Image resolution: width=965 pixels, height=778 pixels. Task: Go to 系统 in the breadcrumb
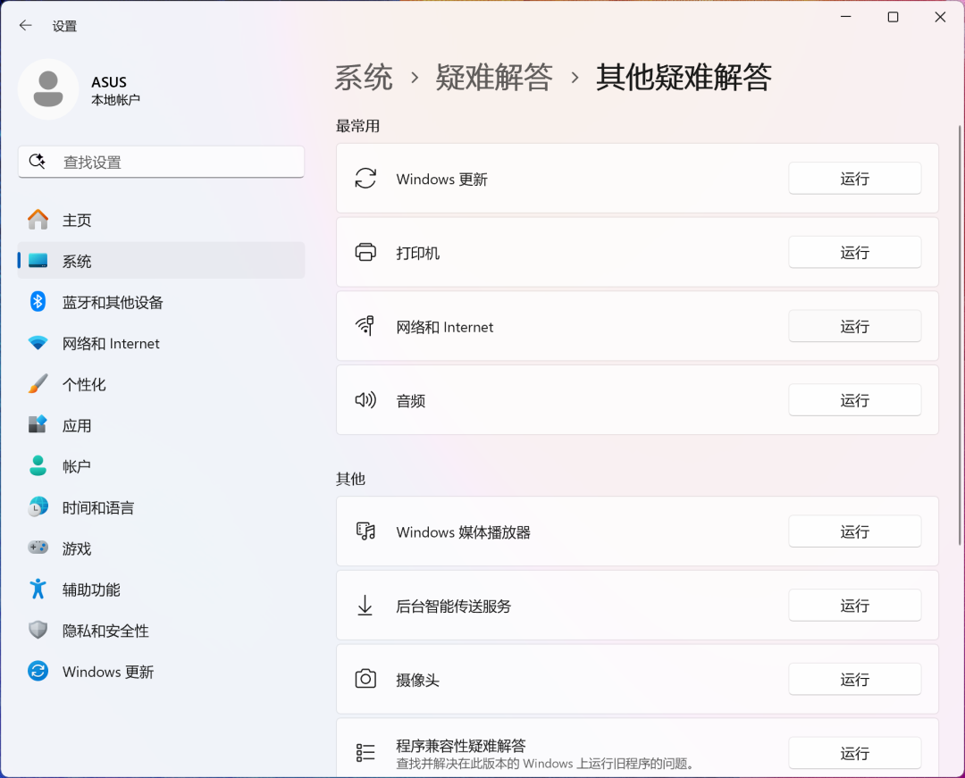pyautogui.click(x=364, y=78)
